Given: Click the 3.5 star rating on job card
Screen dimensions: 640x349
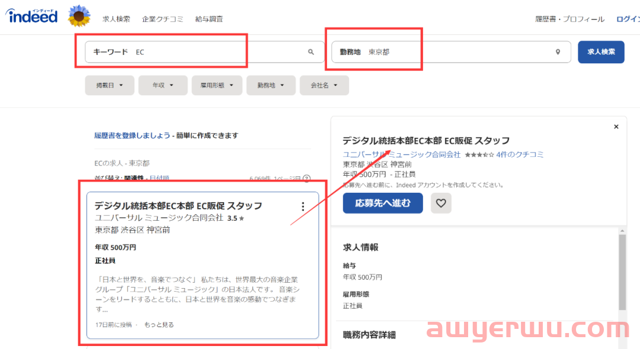Looking at the screenshot, I should pyautogui.click(x=235, y=218).
